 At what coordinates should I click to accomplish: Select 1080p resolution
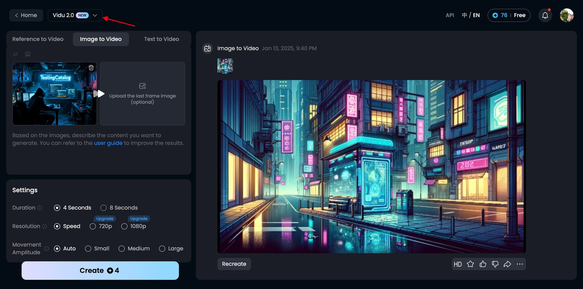click(134, 226)
